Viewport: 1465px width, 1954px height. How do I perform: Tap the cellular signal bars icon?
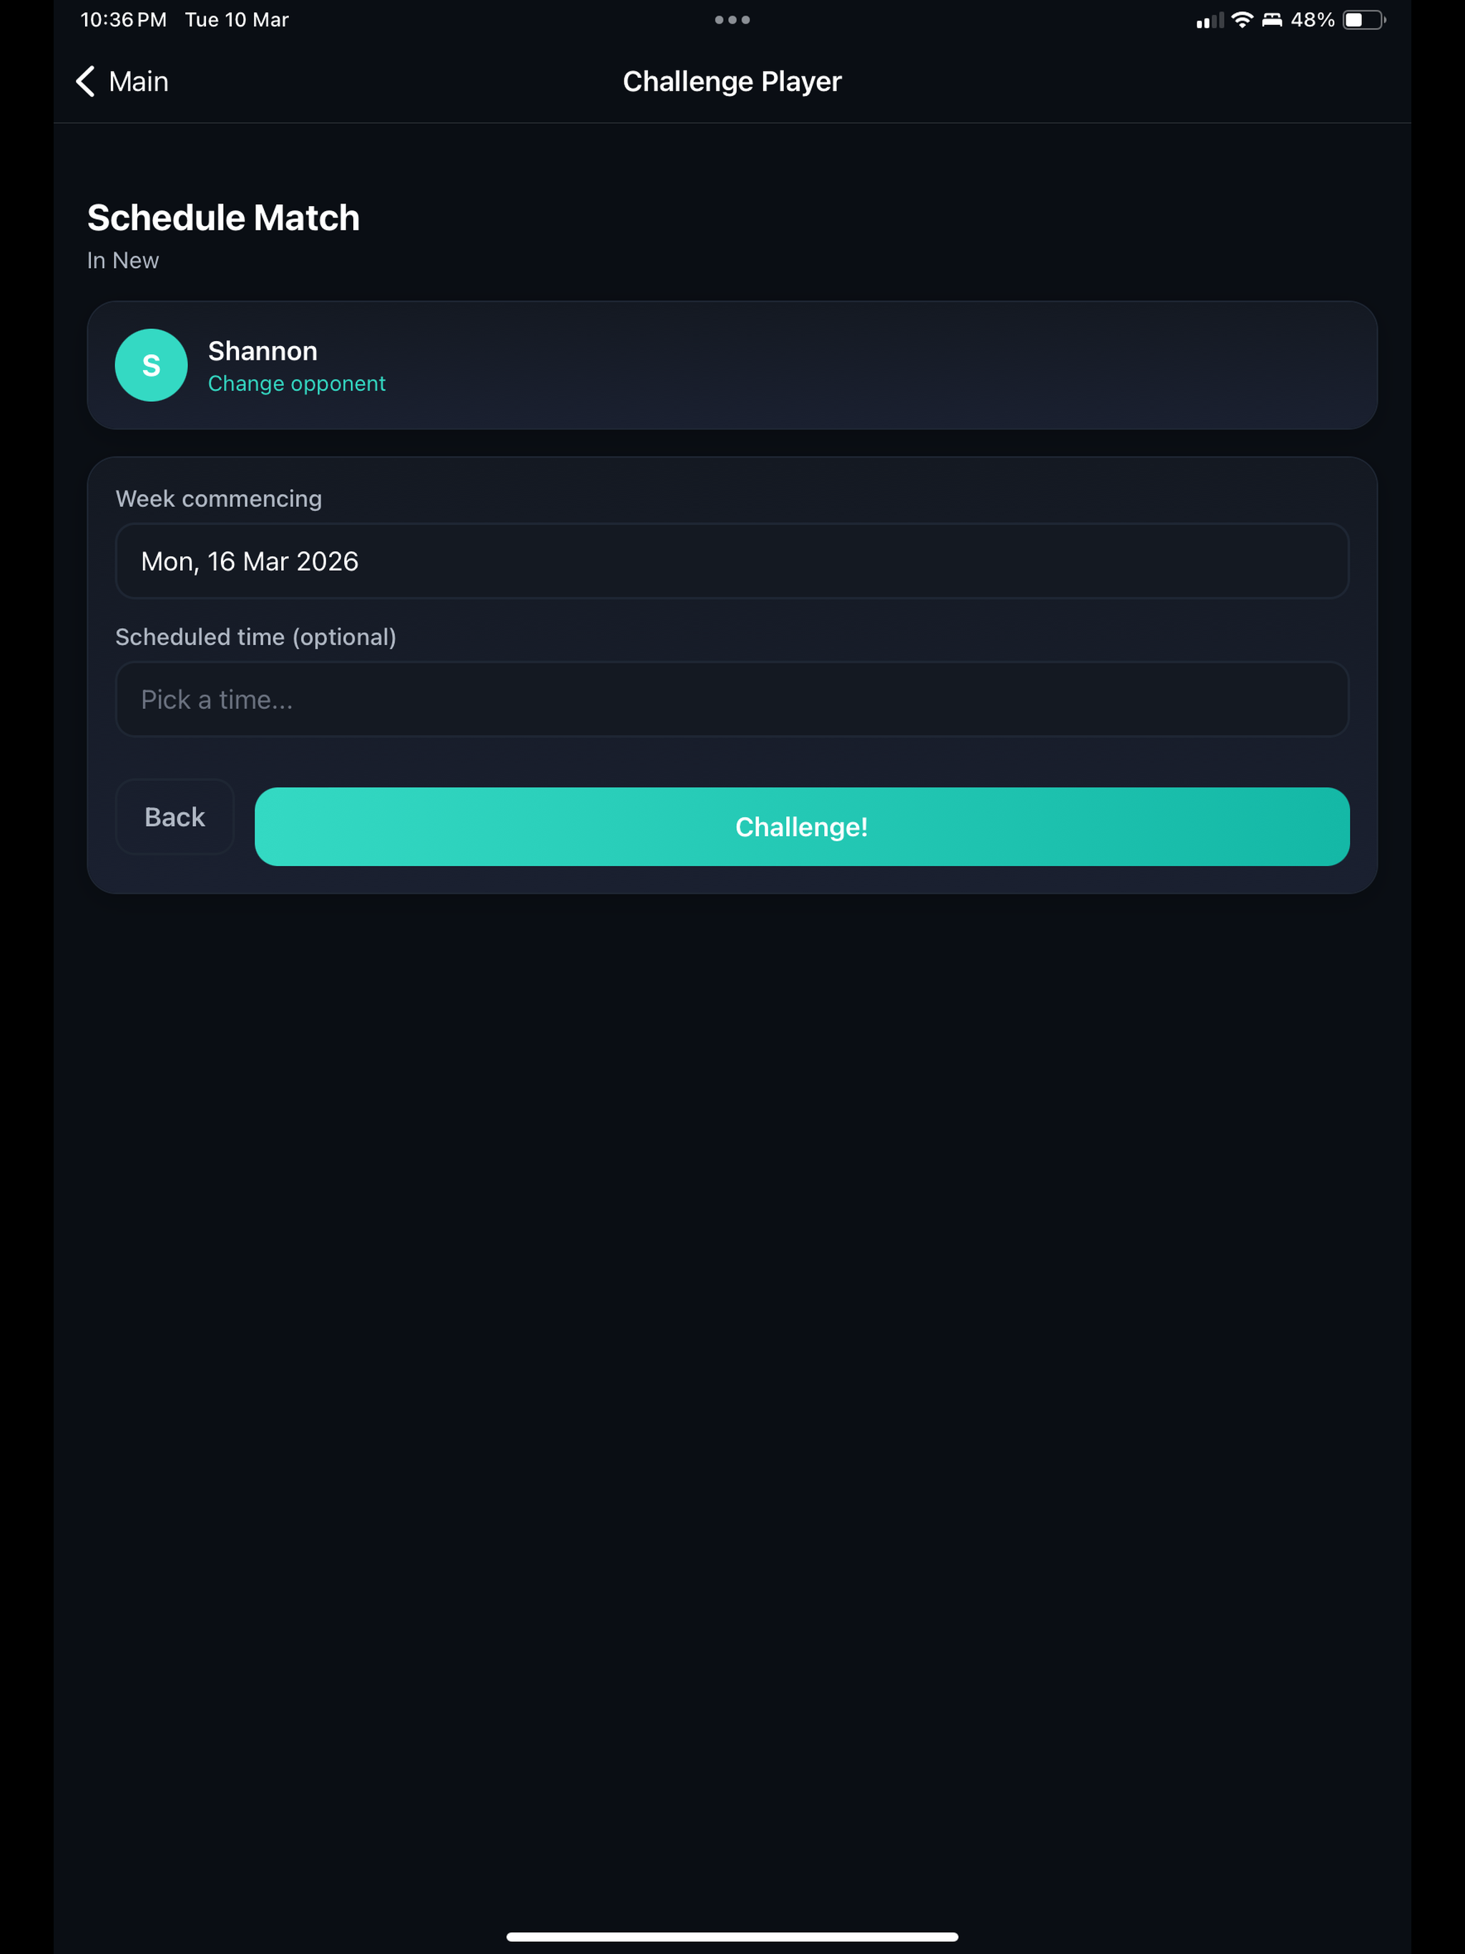(1209, 20)
